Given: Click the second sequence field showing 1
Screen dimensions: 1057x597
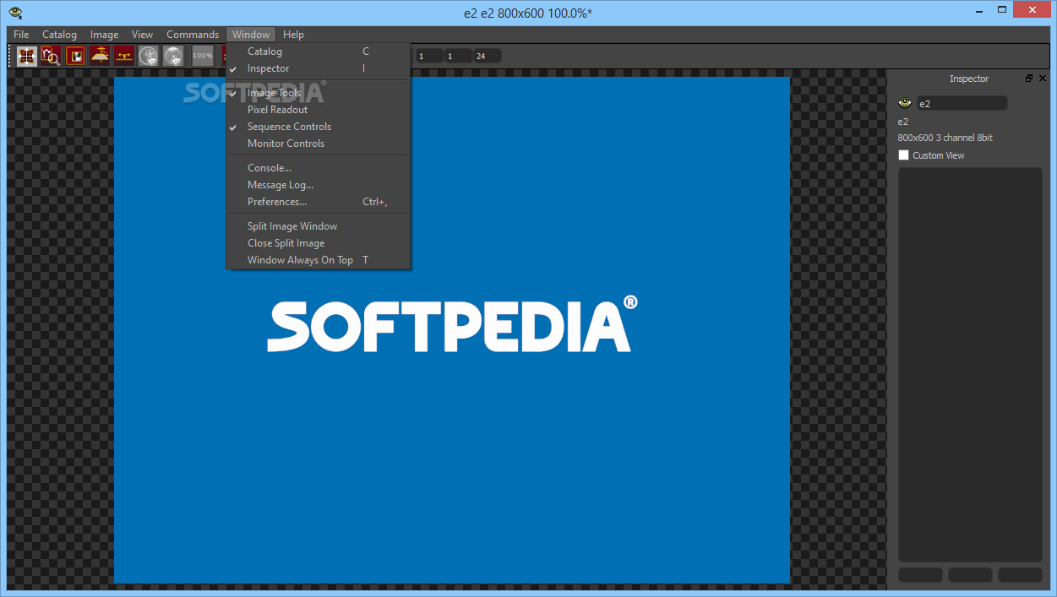Looking at the screenshot, I should pos(458,56).
